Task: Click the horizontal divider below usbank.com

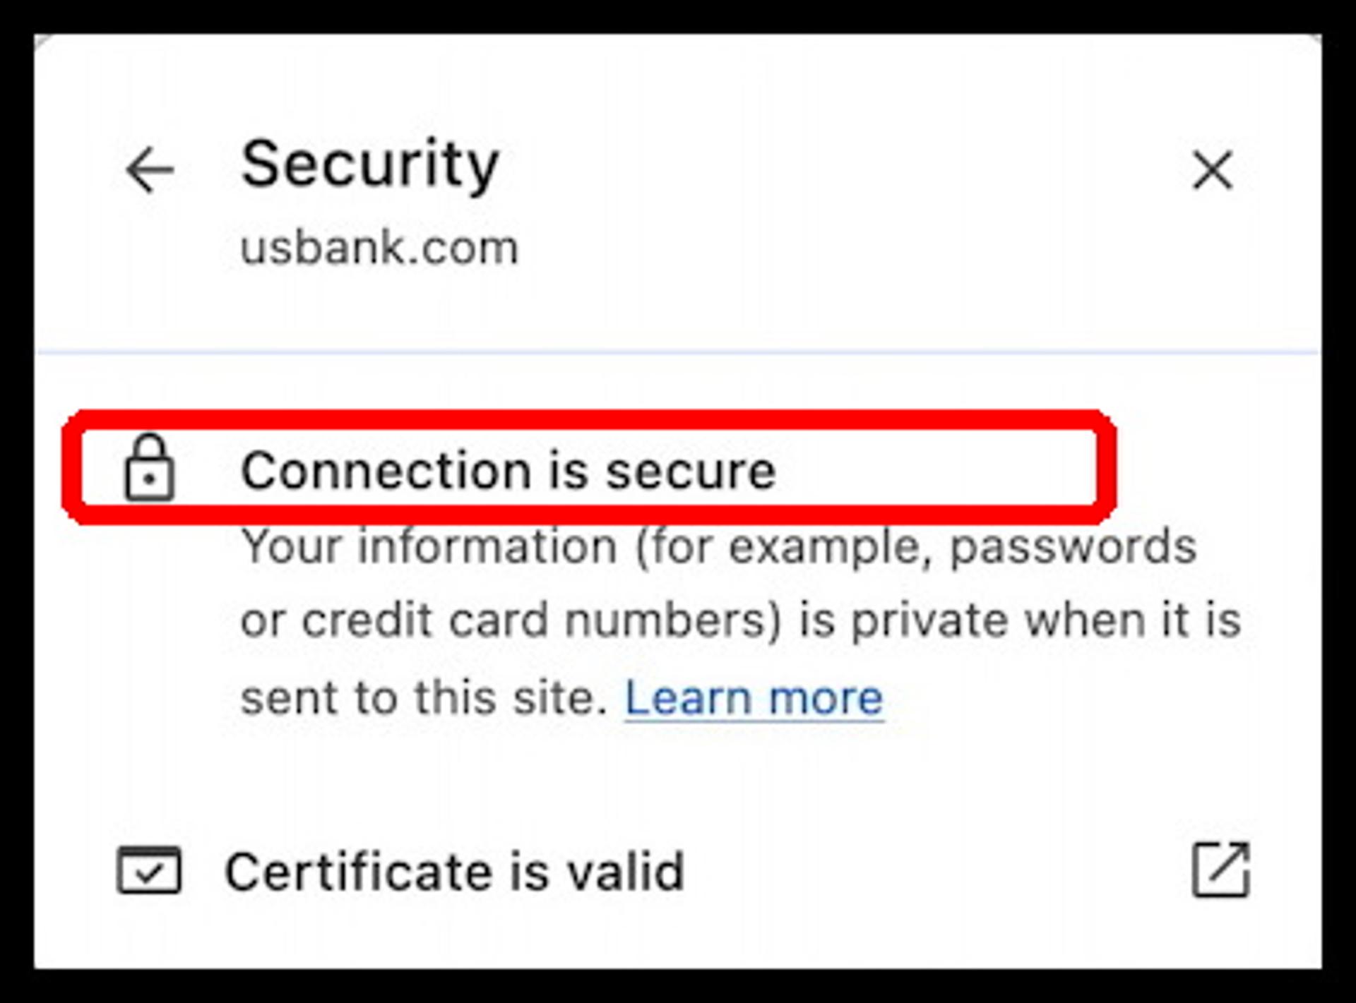Action: pos(678,351)
